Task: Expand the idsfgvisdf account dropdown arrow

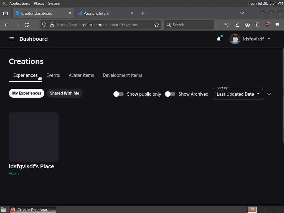Action: 269,39
